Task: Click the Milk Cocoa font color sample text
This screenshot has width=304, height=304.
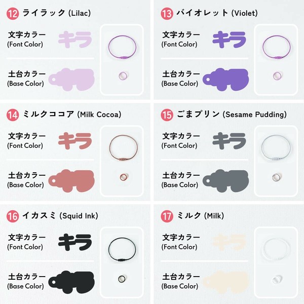Action: click(x=75, y=141)
